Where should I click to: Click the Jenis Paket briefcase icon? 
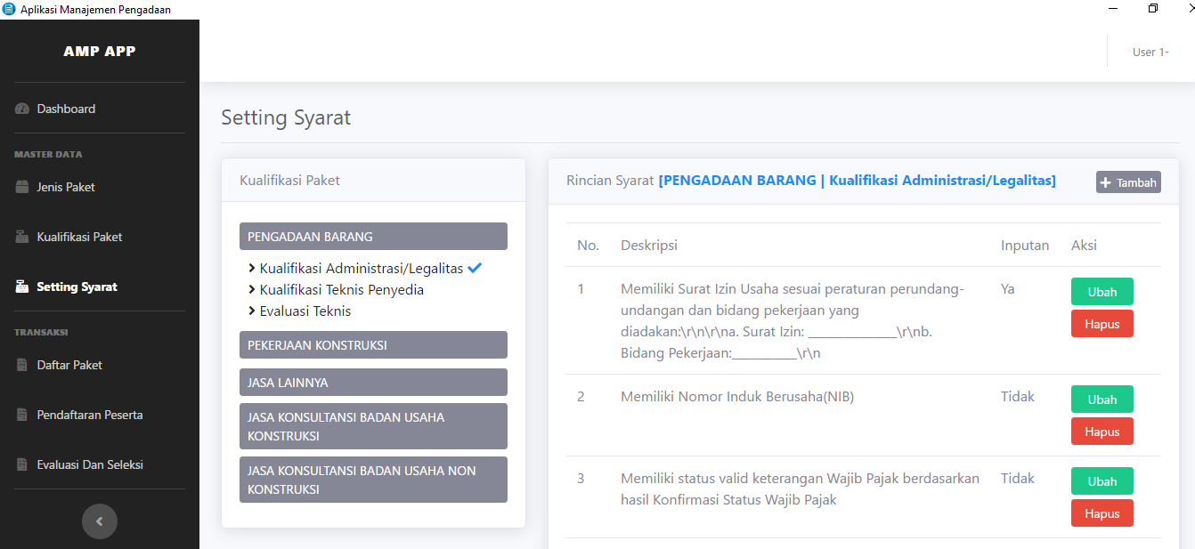point(22,187)
